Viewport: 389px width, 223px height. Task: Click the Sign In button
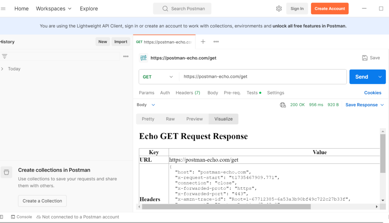297,9
